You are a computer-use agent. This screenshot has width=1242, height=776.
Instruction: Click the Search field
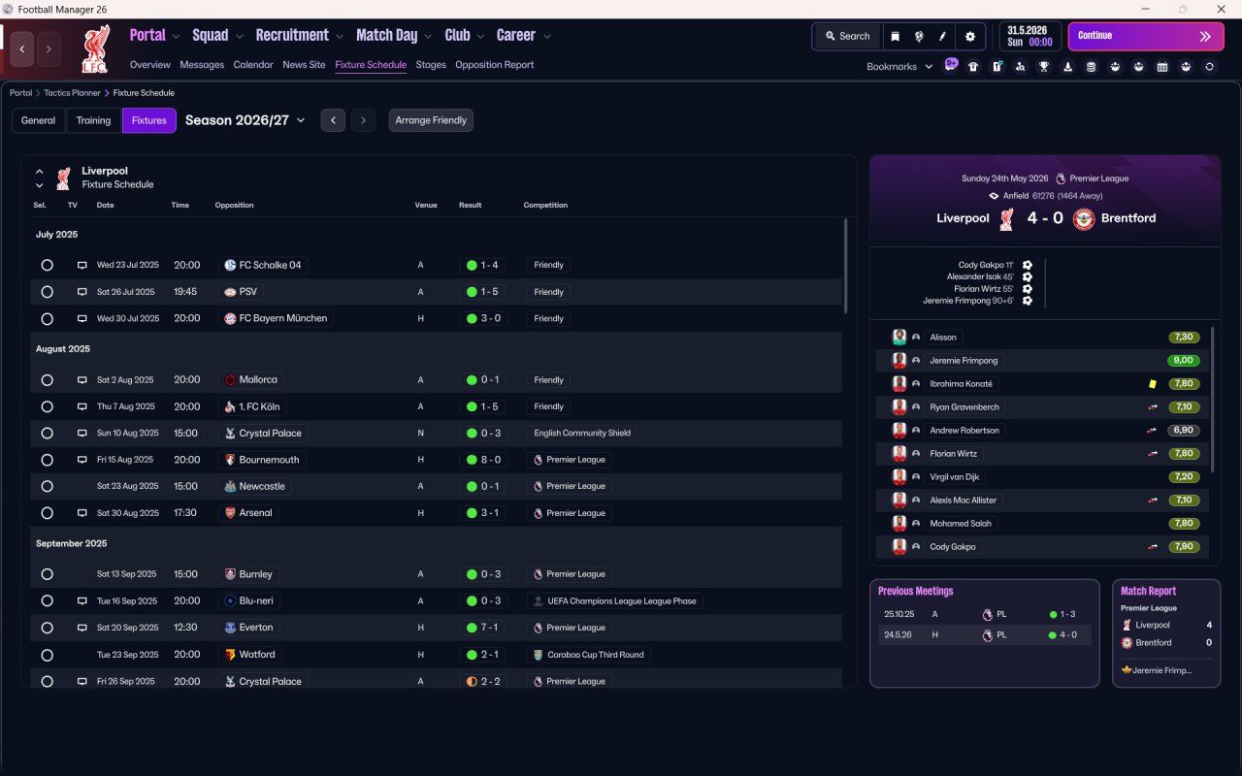(x=847, y=36)
